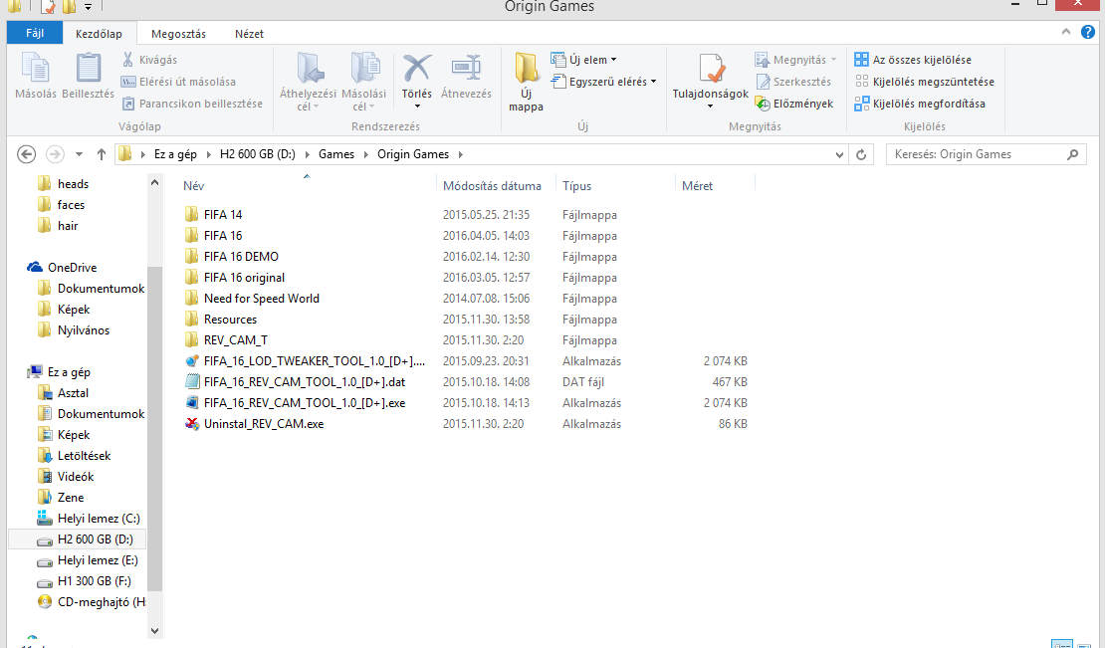Click OneDrive cloud icon in sidebar

click(36, 268)
